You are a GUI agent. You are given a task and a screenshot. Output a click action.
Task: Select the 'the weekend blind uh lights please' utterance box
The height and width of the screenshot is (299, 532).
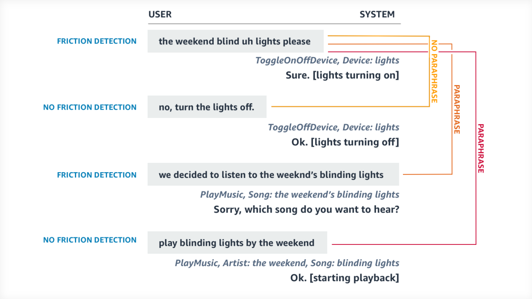[235, 41]
